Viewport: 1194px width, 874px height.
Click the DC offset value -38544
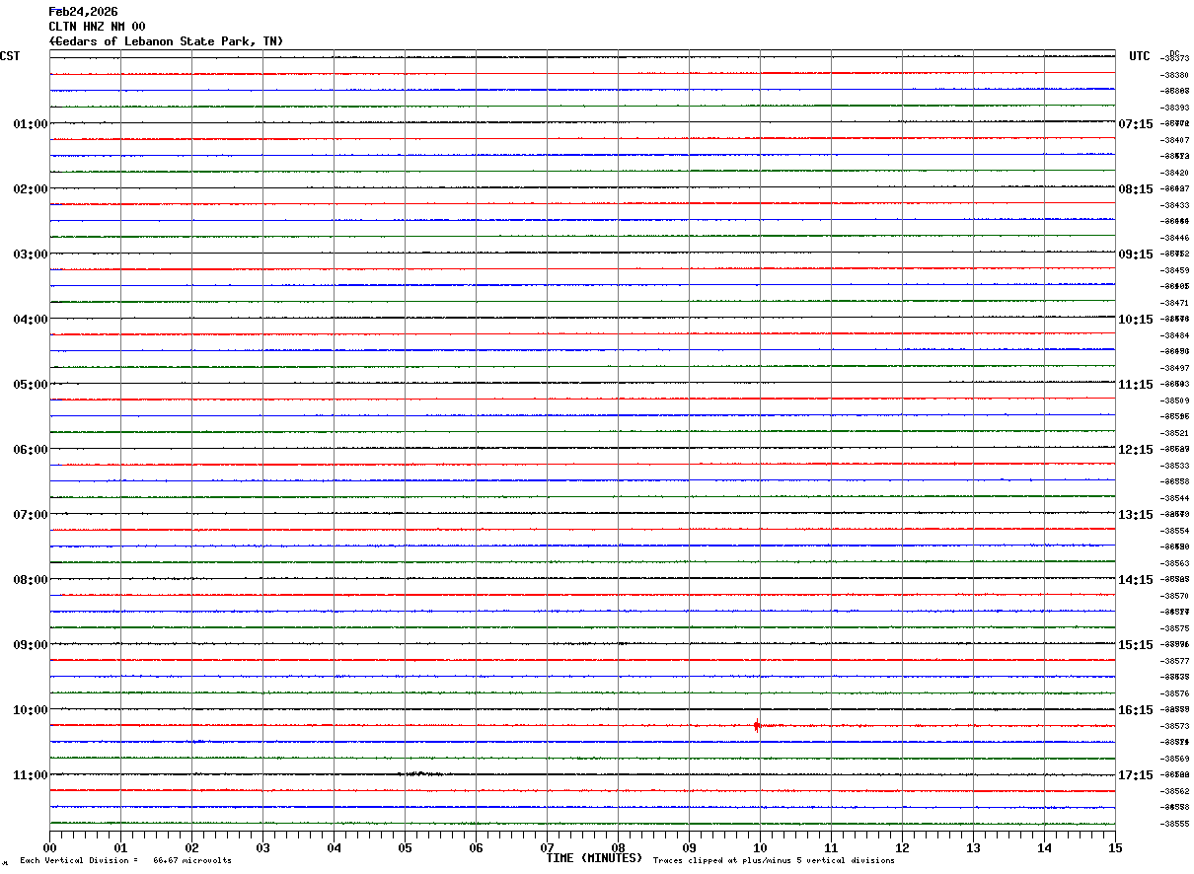coord(1174,498)
